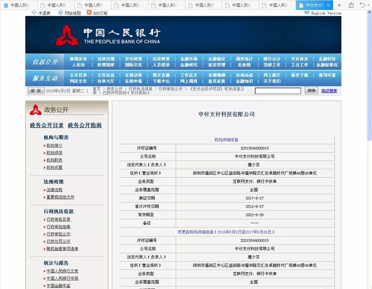Click the undo closed-tab arrow icon in the tab bar
Viewport: 372px width, 289px height.
[x=362, y=5]
